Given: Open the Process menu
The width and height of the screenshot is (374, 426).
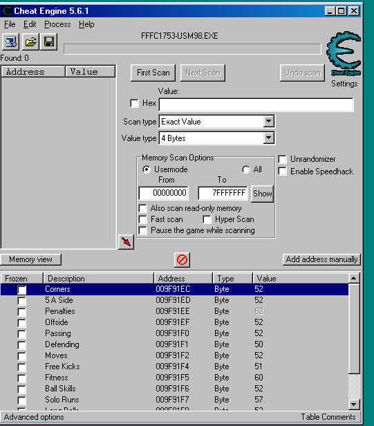Looking at the screenshot, I should click(x=57, y=24).
